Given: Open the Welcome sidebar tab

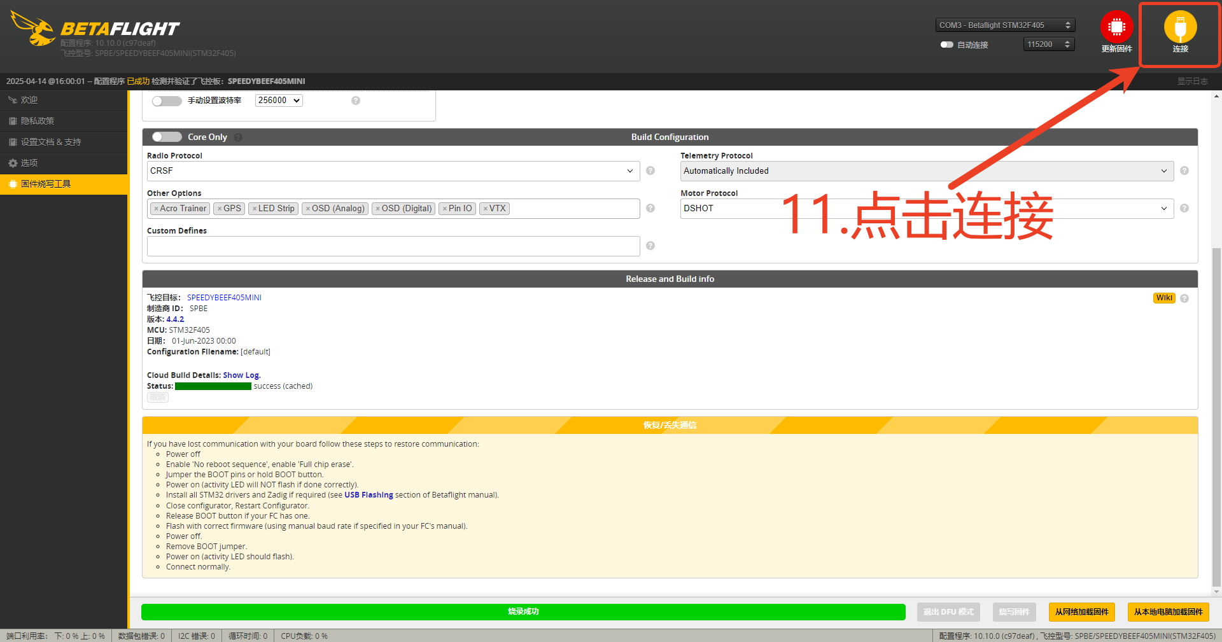Looking at the screenshot, I should click(64, 101).
